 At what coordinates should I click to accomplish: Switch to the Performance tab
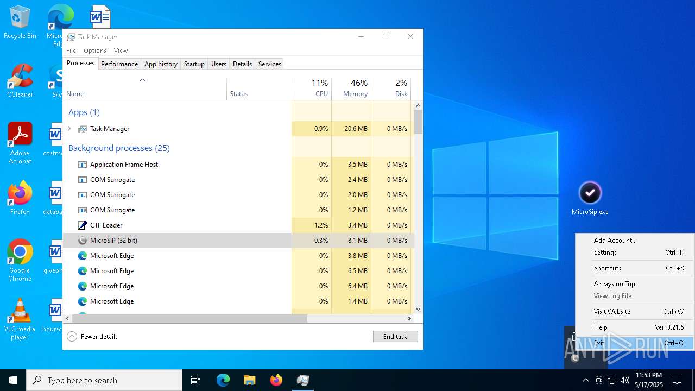pyautogui.click(x=119, y=64)
